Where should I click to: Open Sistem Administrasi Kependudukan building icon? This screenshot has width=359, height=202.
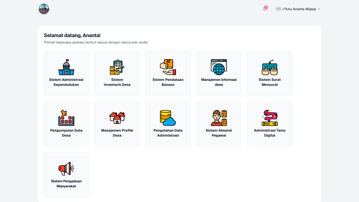point(66,67)
